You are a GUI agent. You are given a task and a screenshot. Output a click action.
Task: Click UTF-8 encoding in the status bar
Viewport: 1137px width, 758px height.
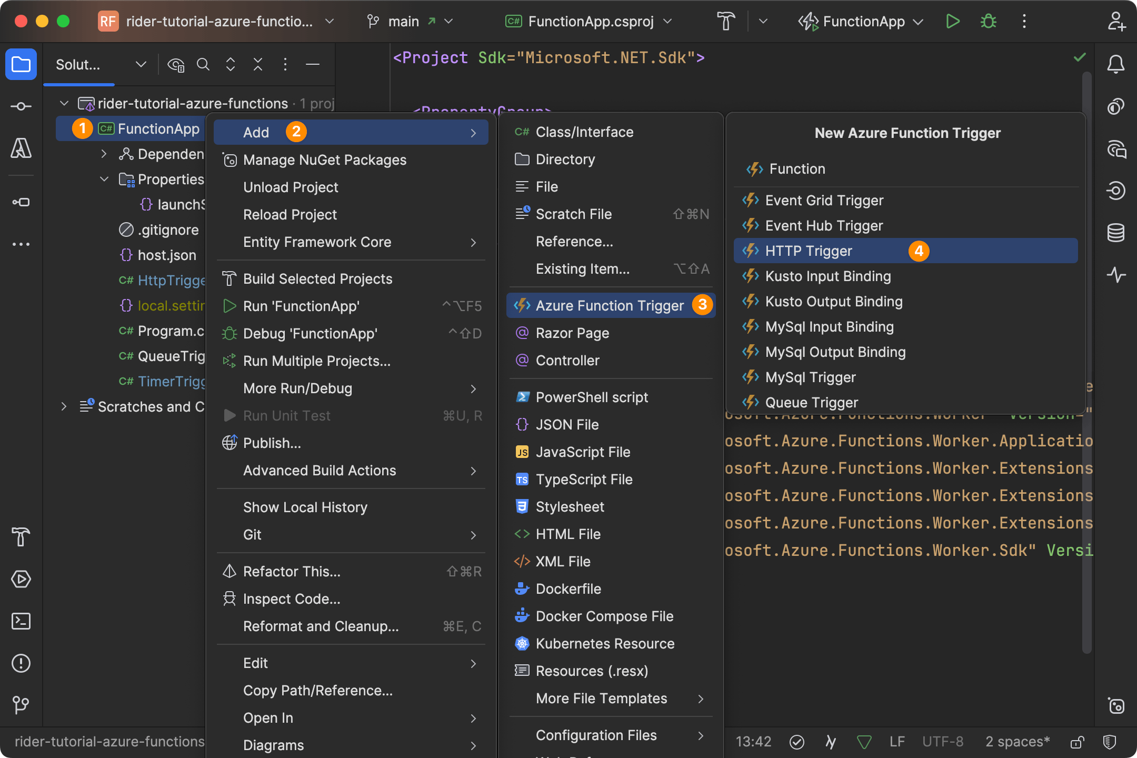coord(942,742)
